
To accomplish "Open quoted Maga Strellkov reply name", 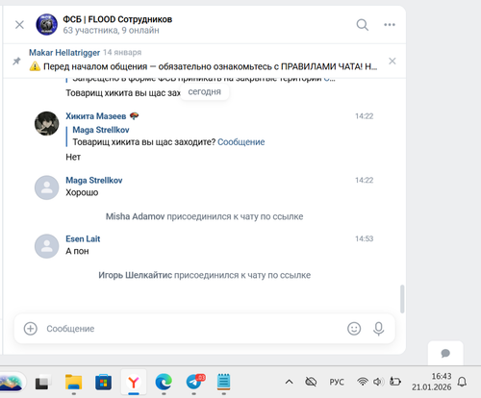I will [x=101, y=130].
